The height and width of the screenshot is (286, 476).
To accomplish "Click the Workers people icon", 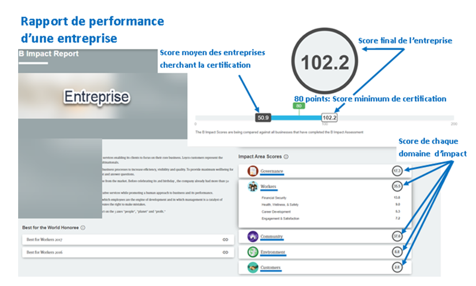I will click(252, 187).
